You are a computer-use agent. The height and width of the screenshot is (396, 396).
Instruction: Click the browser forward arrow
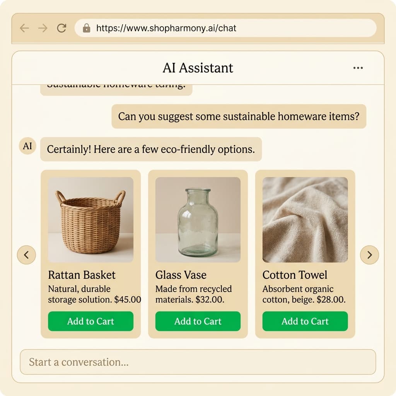pyautogui.click(x=43, y=27)
